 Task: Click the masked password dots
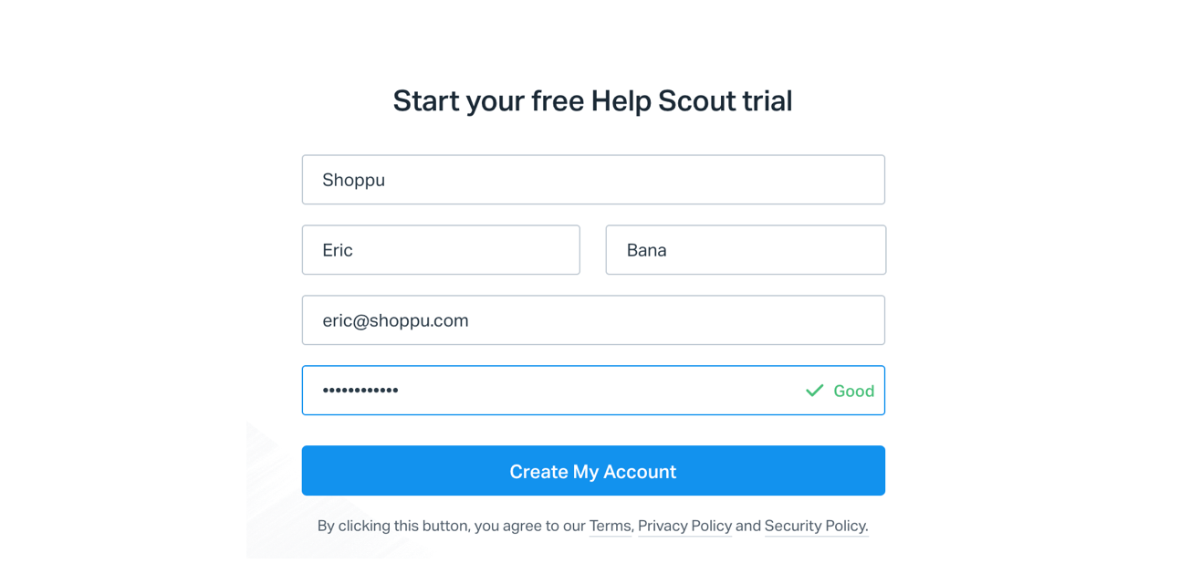coord(360,391)
